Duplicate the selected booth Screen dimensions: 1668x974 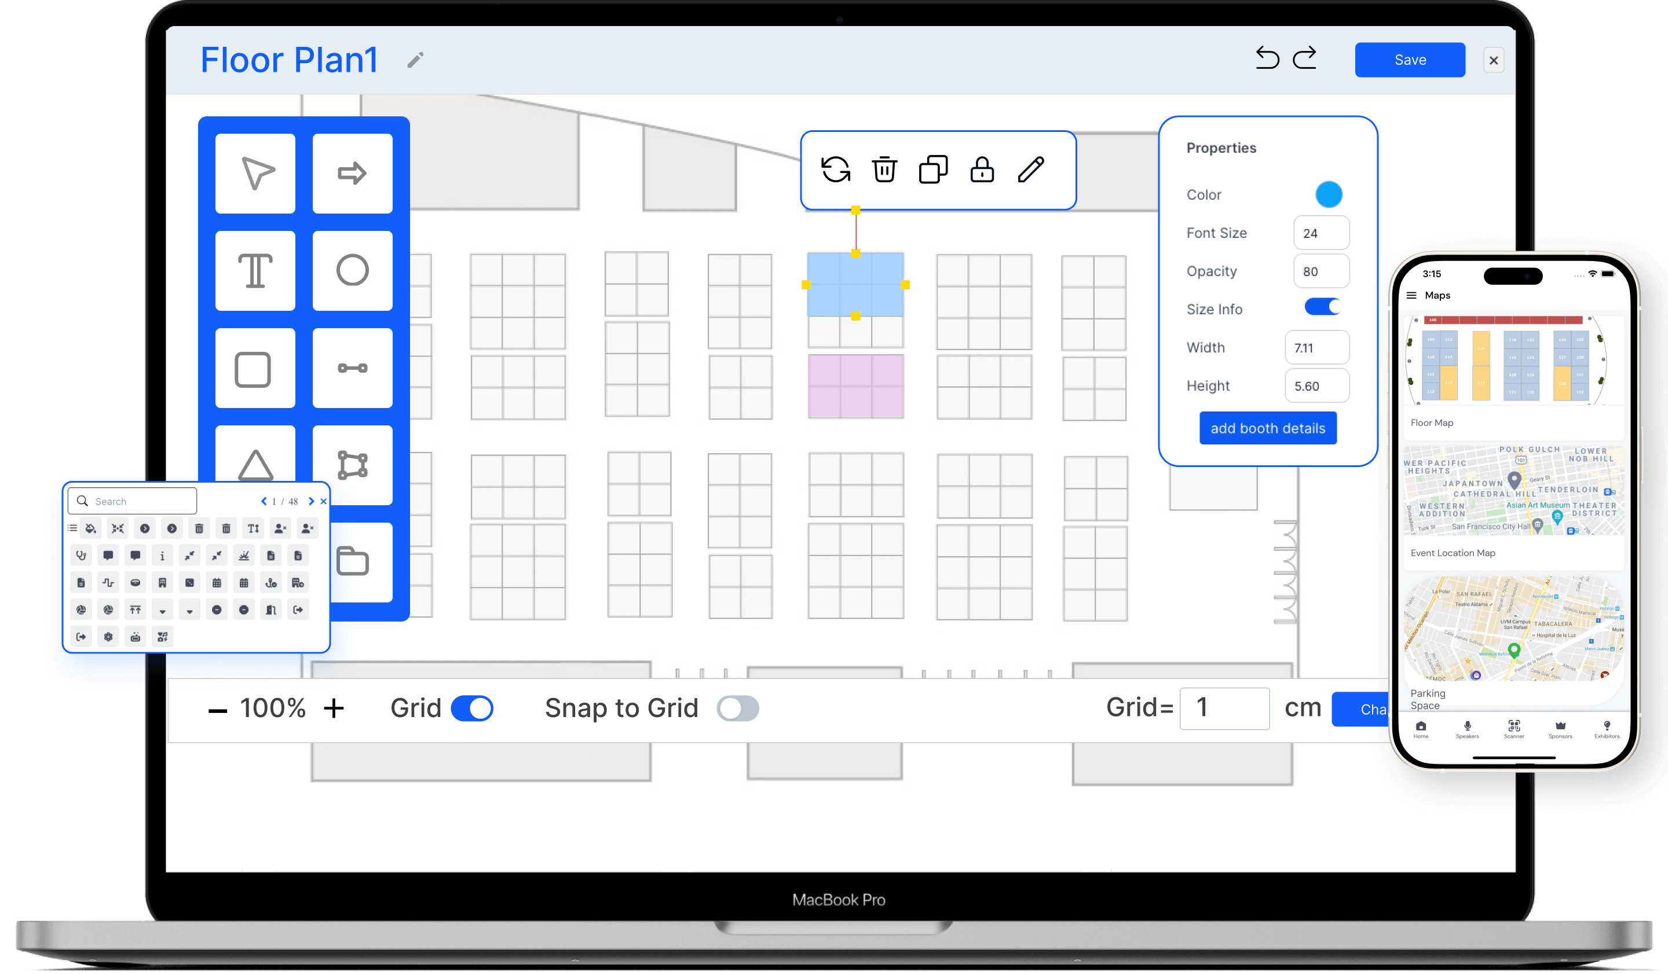point(933,169)
